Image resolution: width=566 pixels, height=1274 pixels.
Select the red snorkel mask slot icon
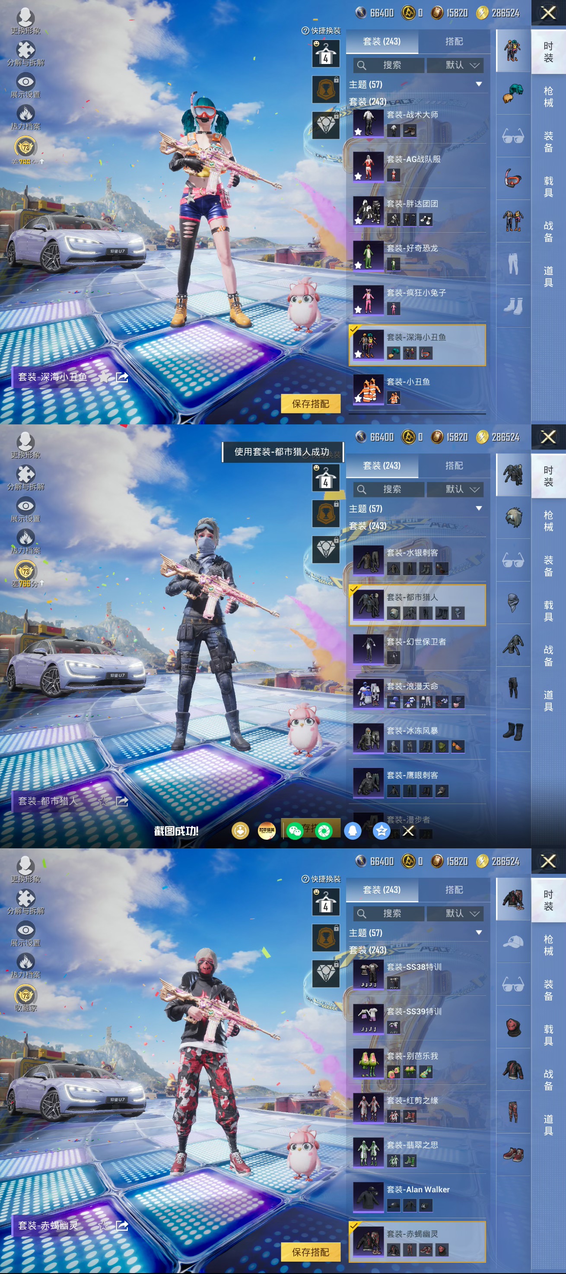(x=512, y=178)
